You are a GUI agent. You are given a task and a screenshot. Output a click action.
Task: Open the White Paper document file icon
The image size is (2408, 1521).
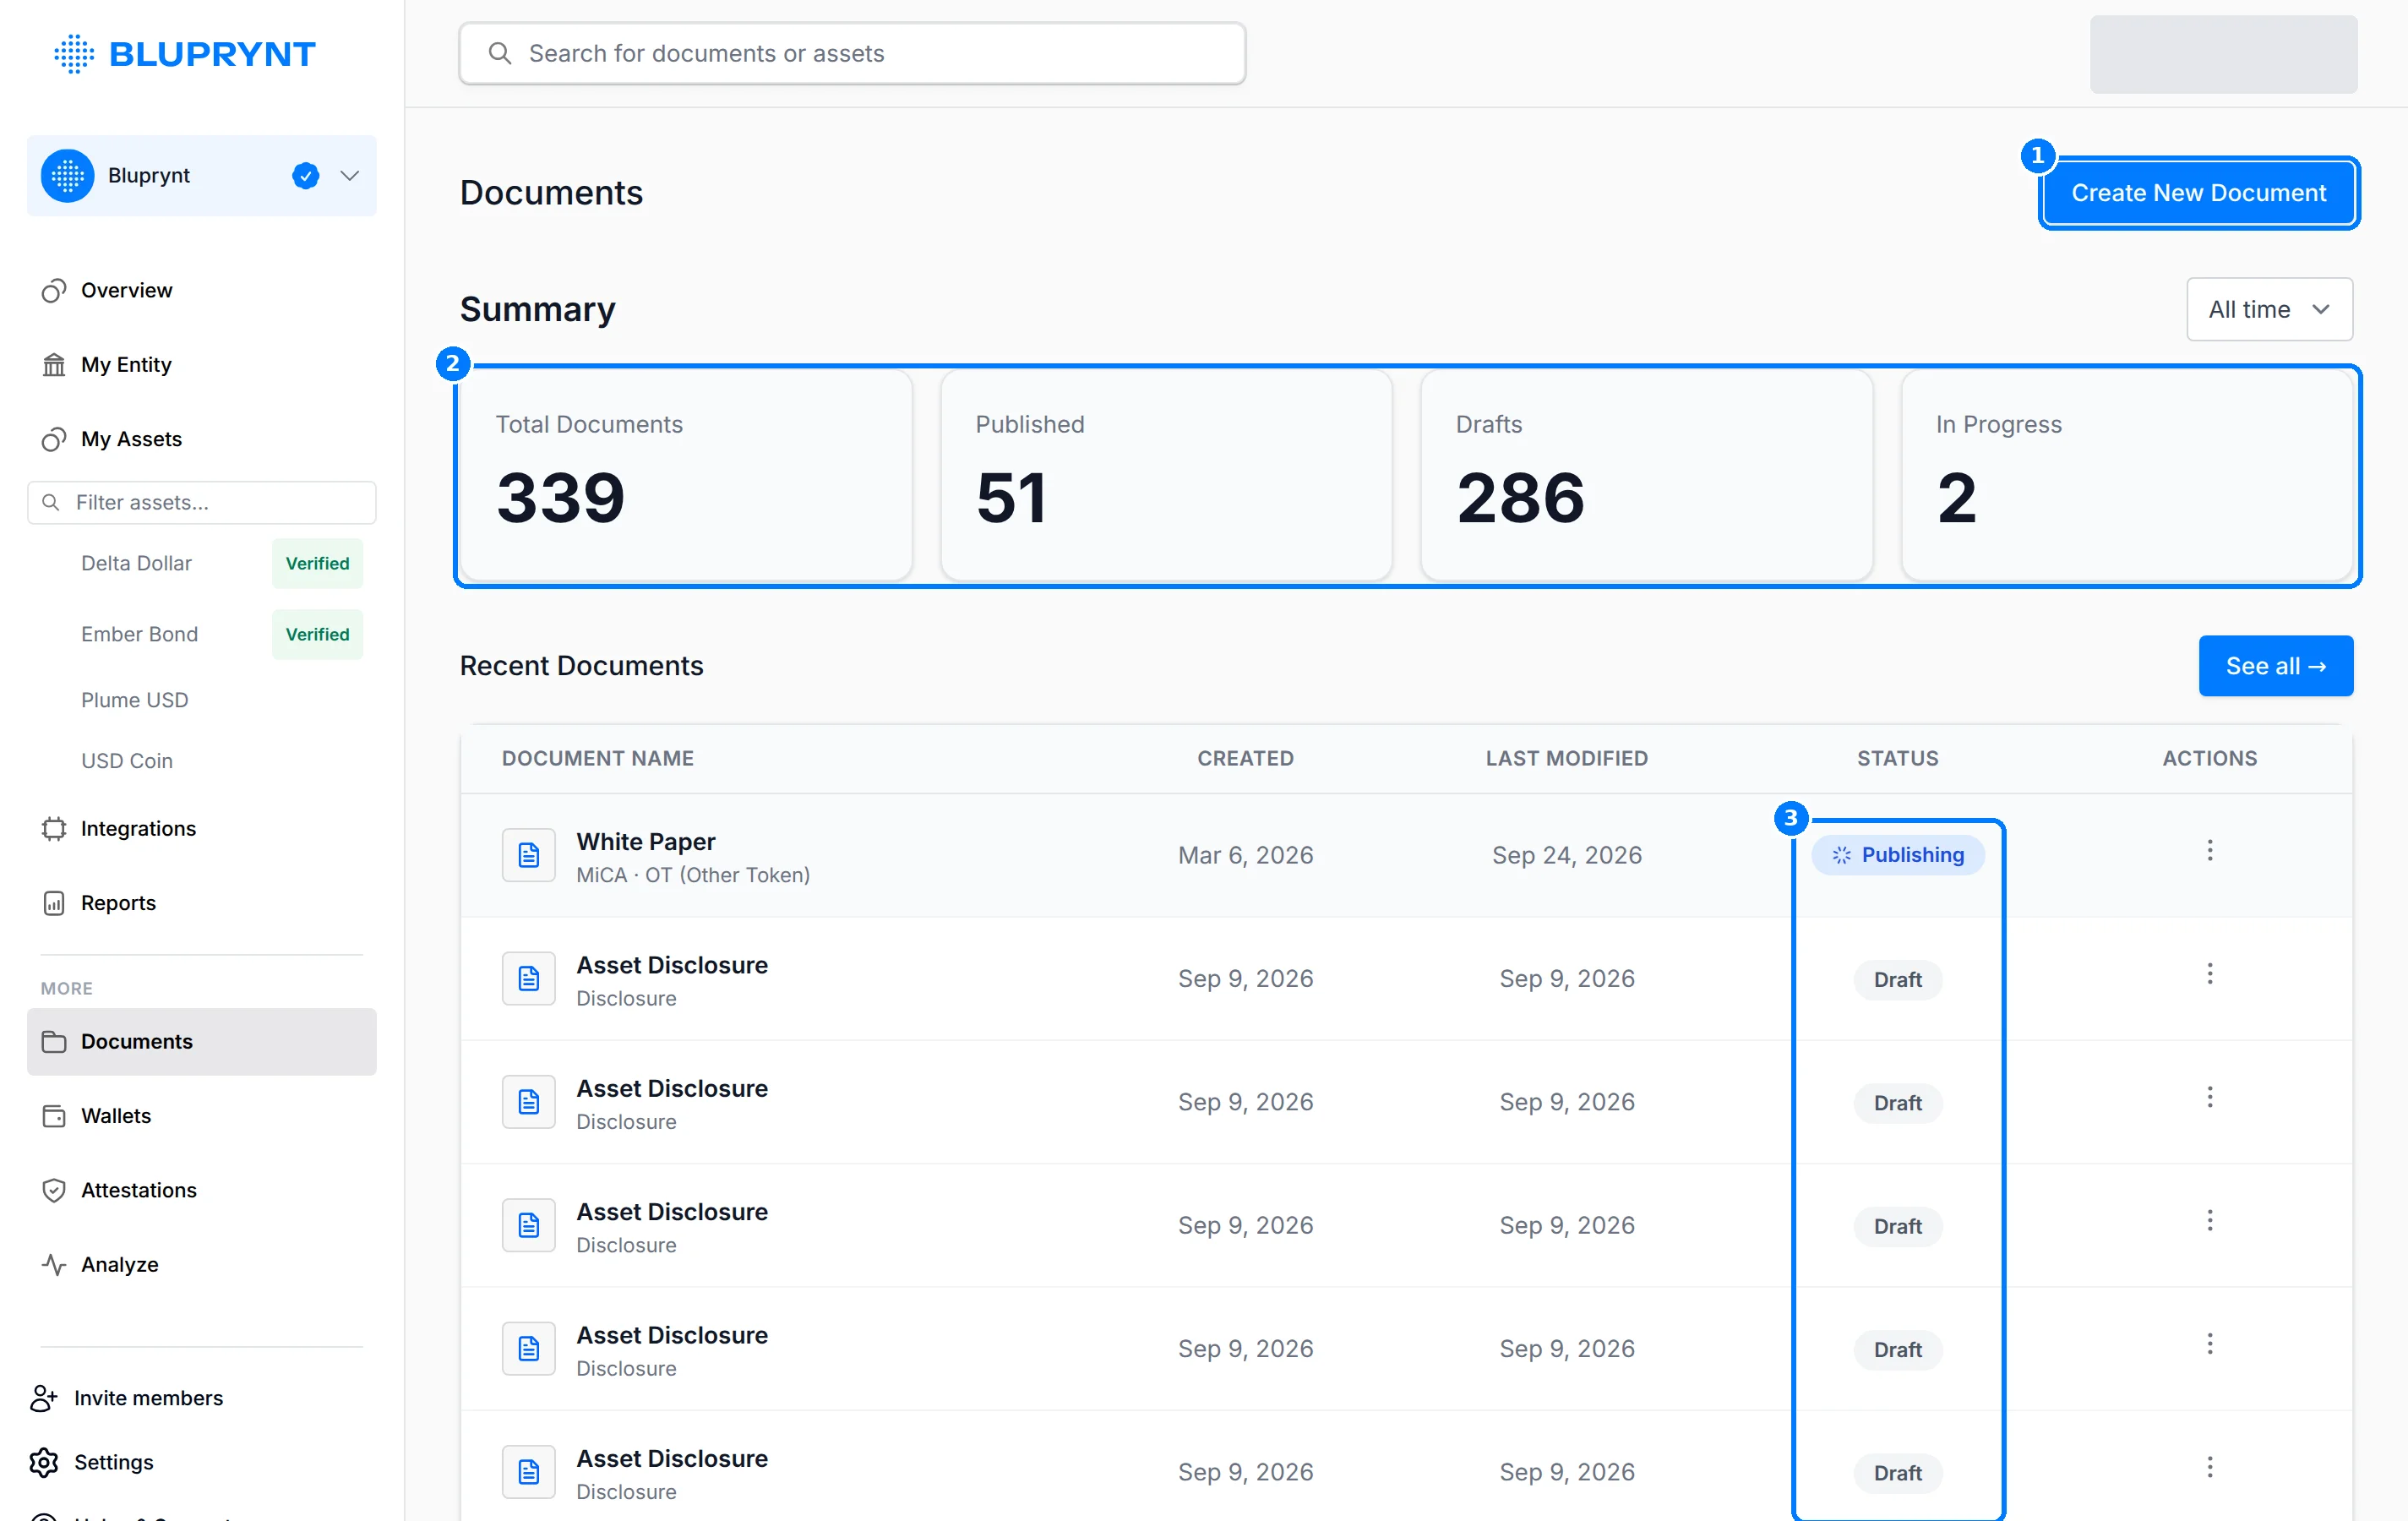pyautogui.click(x=528, y=855)
